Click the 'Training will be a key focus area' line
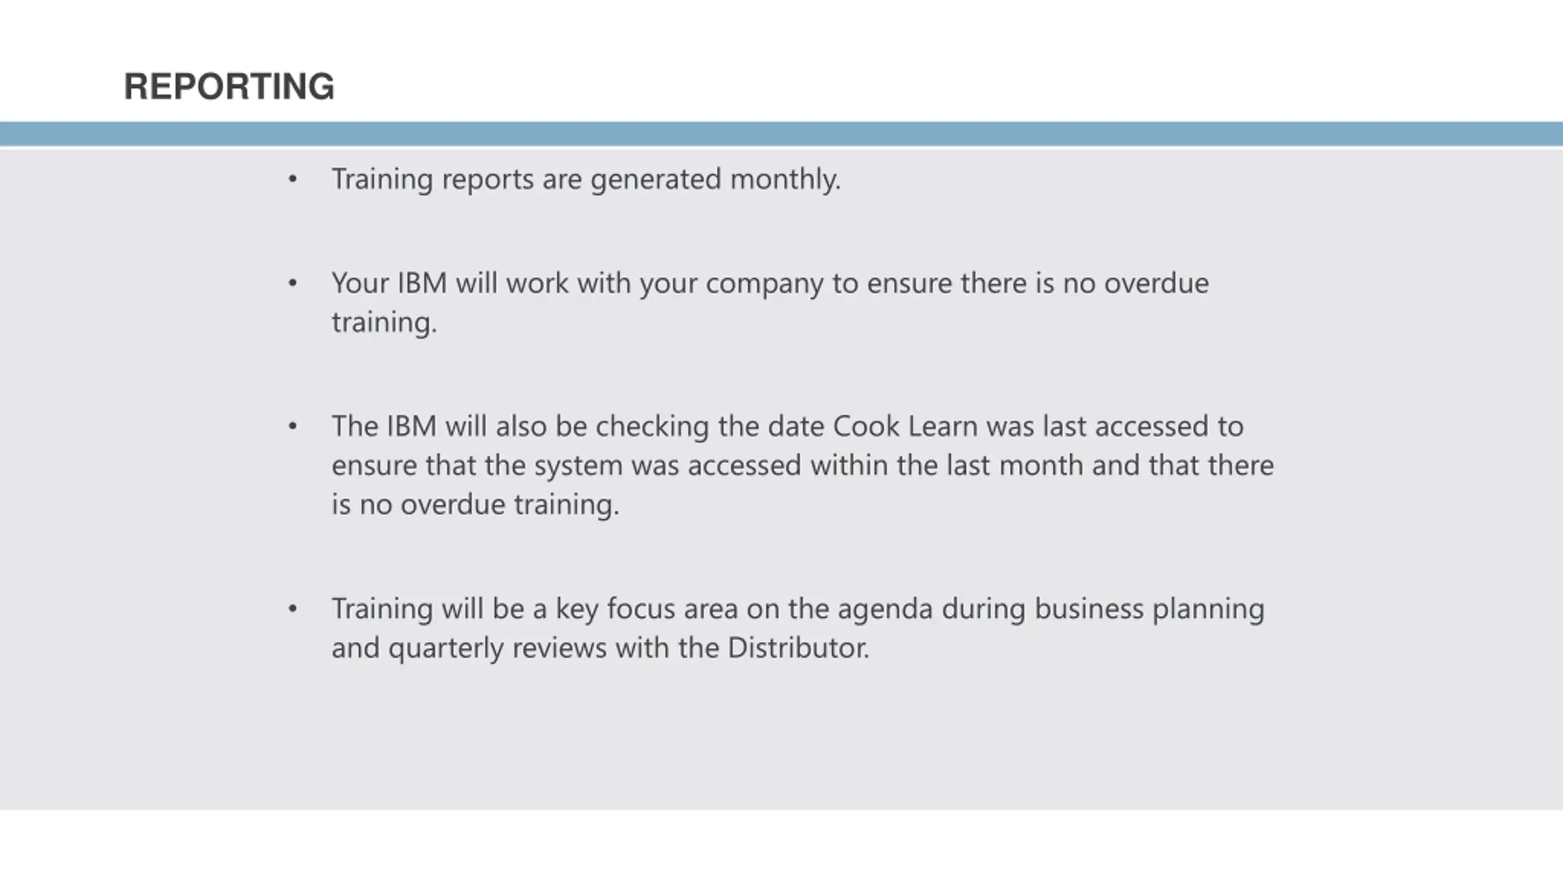 coord(798,609)
